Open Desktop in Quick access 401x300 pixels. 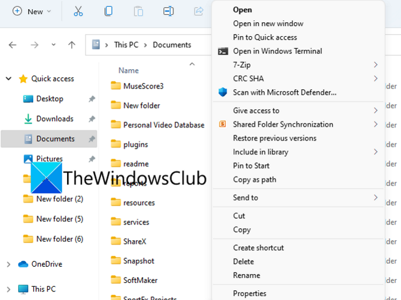[50, 98]
